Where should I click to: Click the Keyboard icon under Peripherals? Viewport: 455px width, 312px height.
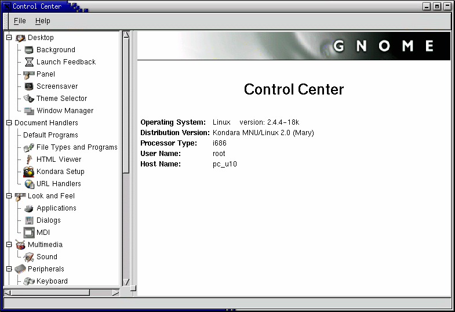point(29,281)
